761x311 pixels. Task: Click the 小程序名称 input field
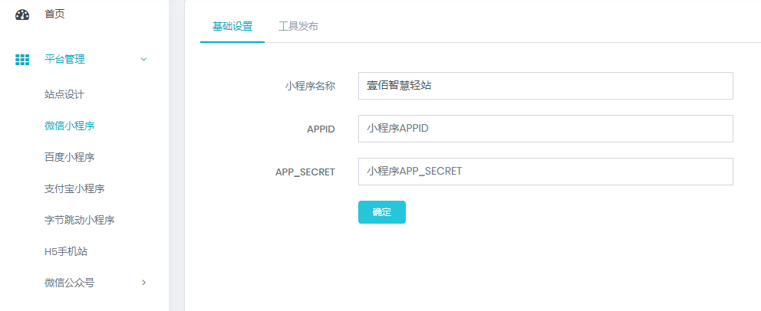(545, 86)
